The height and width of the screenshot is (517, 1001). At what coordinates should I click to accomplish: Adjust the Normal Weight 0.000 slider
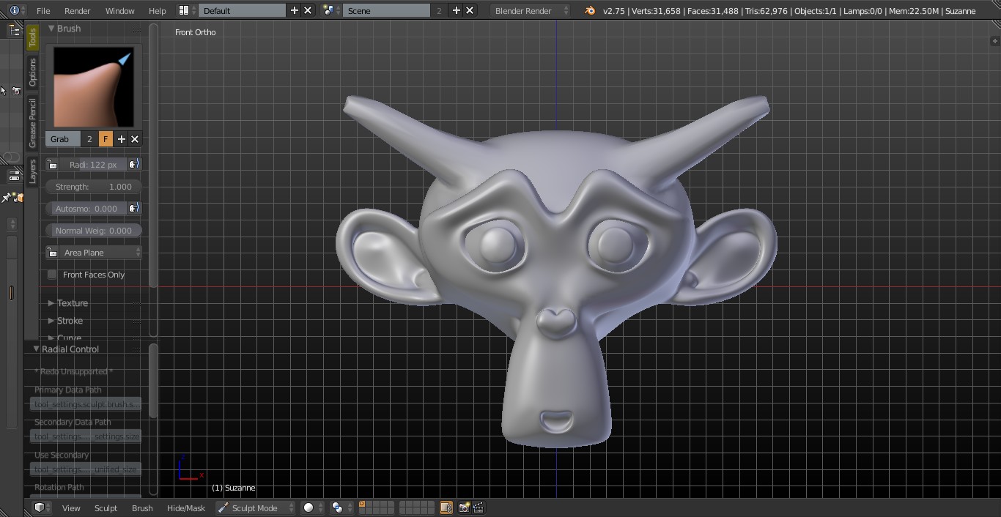[93, 231]
